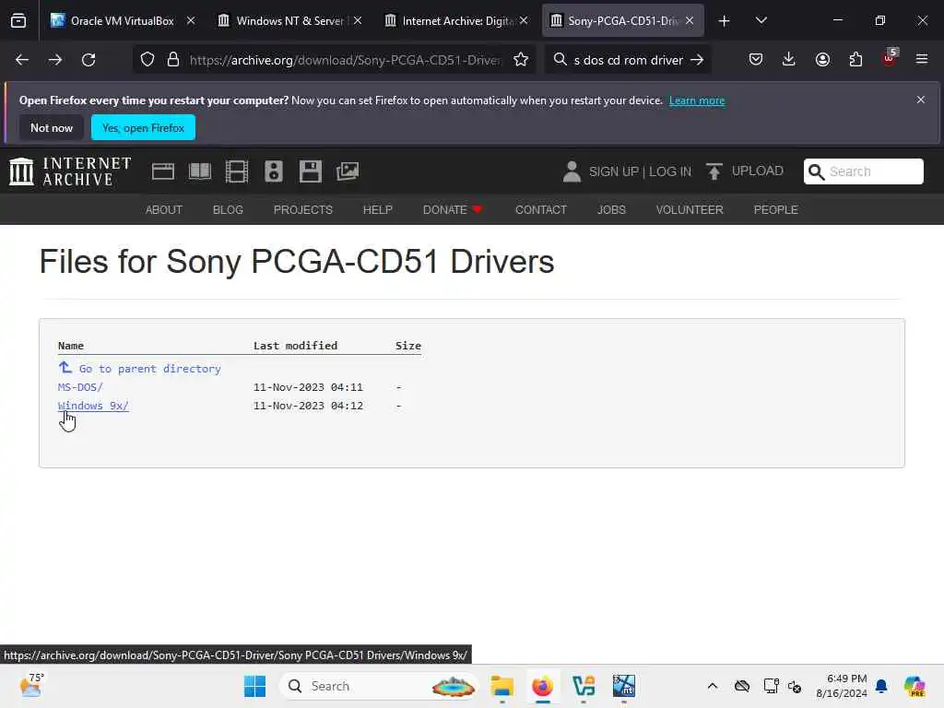Close the Internet Archive: Digital tab
The width and height of the screenshot is (944, 708).
[x=524, y=21]
